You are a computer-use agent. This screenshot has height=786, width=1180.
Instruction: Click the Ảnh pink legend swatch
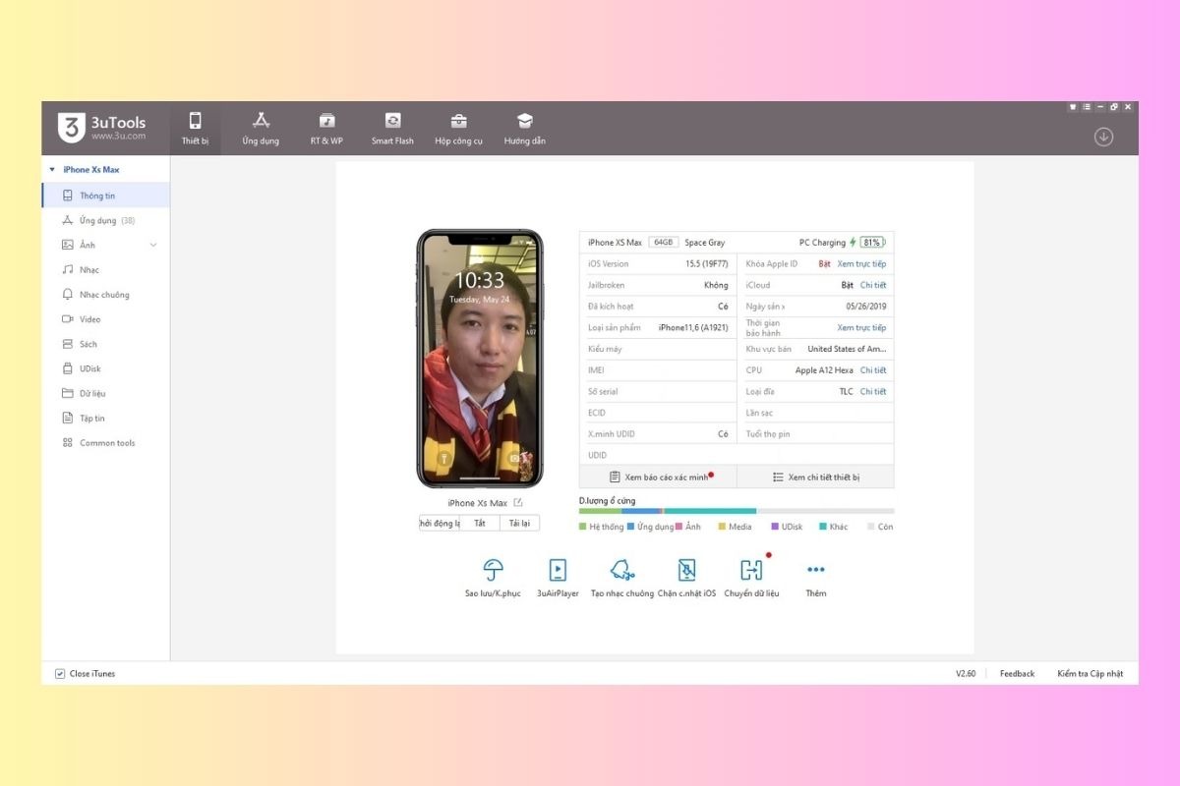(x=678, y=527)
